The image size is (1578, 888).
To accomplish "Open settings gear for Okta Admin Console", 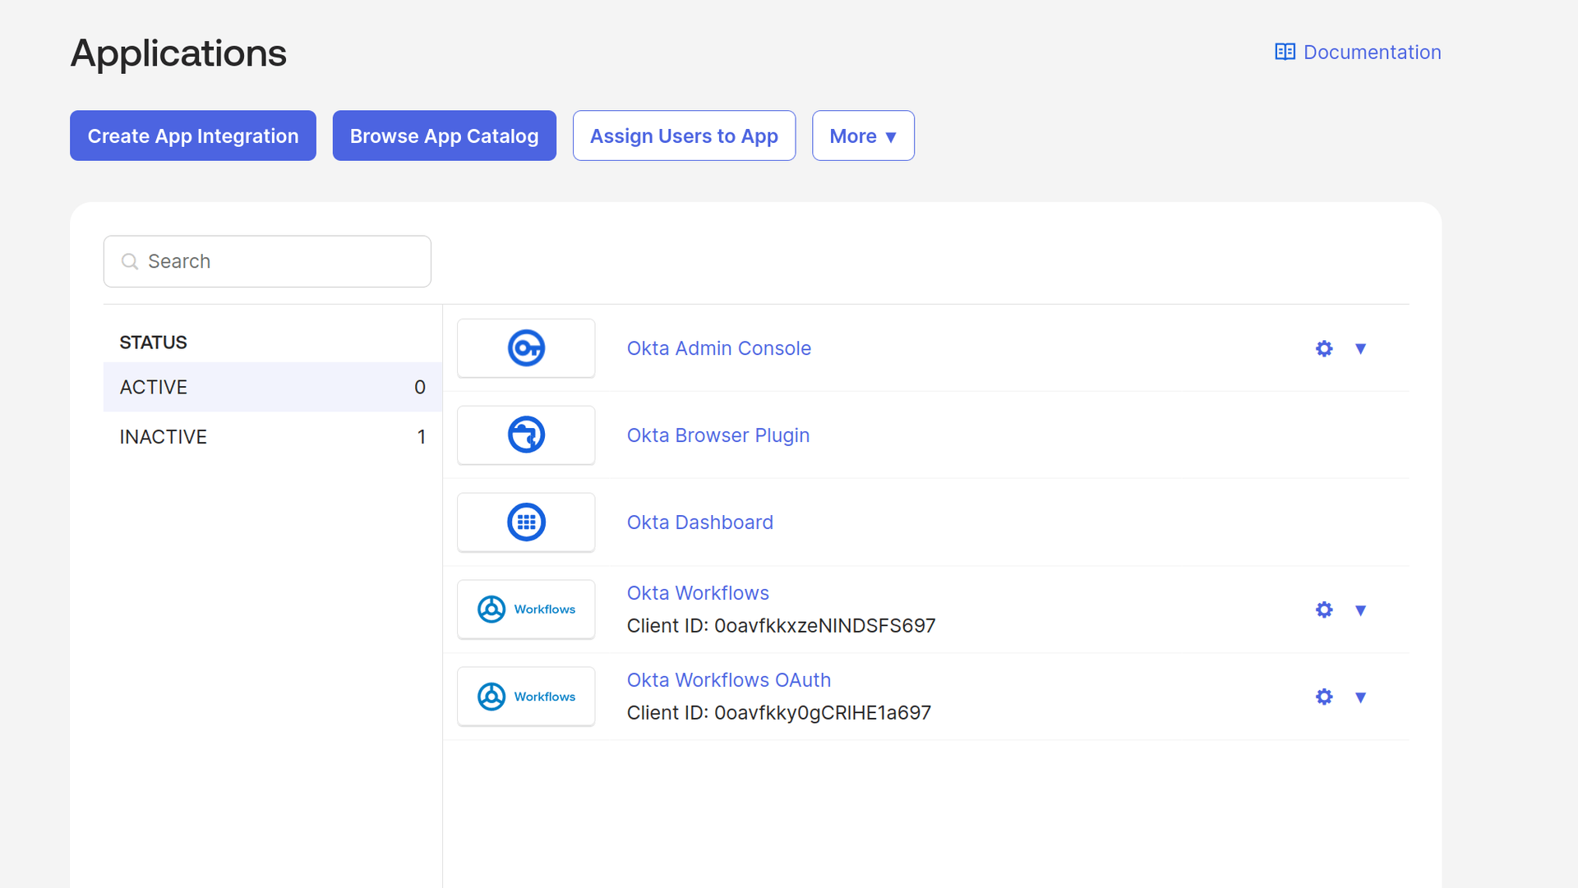I will click(x=1323, y=348).
